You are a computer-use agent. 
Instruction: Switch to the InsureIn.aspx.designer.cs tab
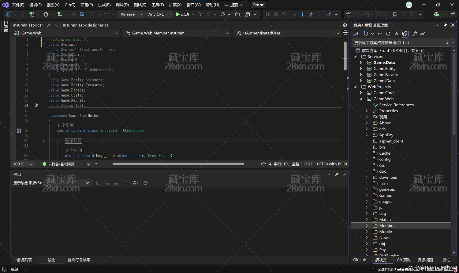point(85,25)
